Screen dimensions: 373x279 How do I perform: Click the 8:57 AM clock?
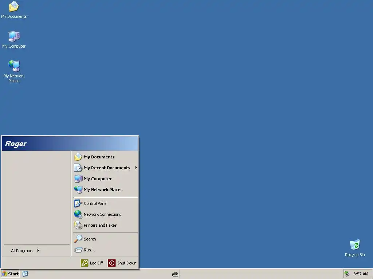point(361,274)
